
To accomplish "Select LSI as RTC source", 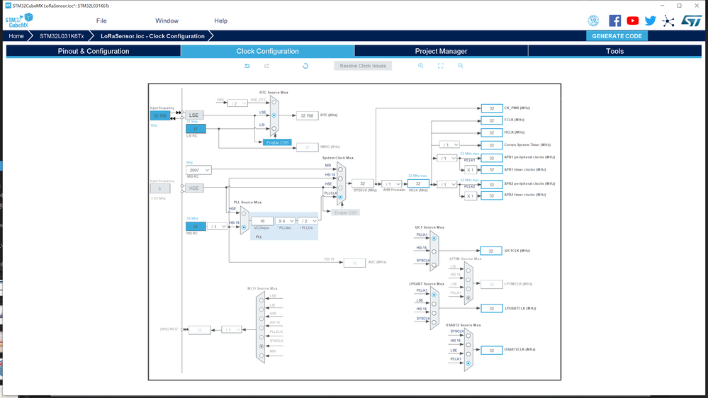I will 274,129.
